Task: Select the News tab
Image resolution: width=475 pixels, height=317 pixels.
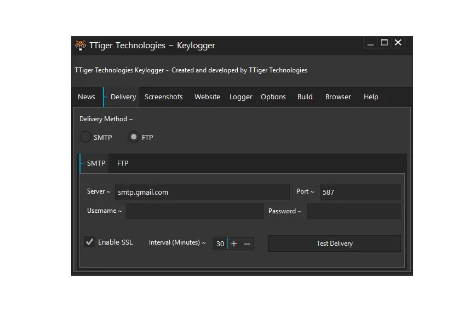Action: pyautogui.click(x=86, y=97)
